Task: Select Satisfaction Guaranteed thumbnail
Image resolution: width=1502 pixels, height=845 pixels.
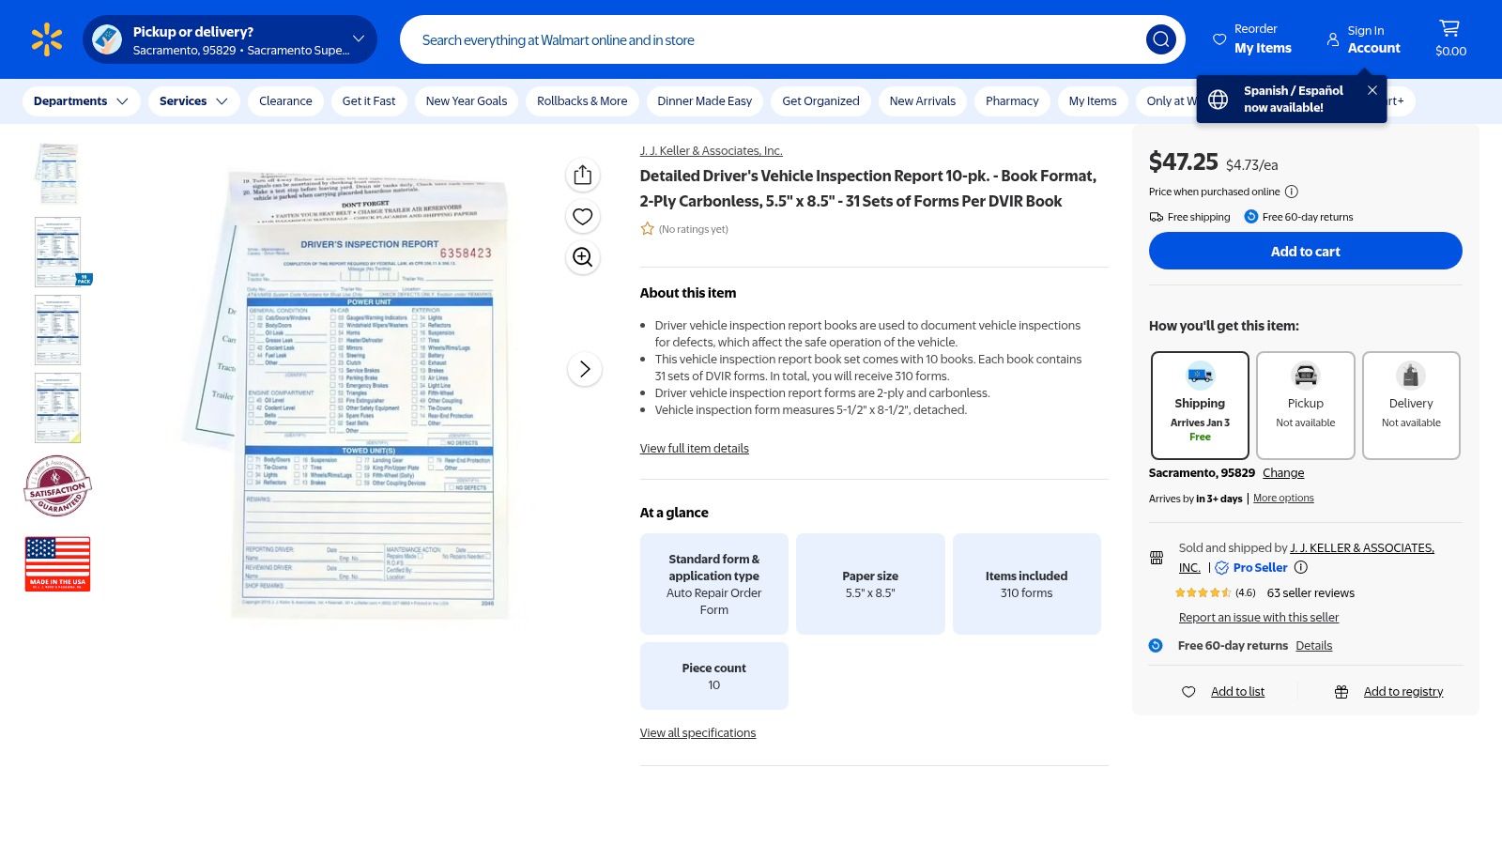Action: (57, 485)
